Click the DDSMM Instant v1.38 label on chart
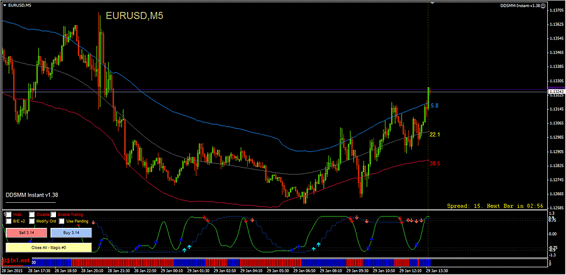The width and height of the screenshot is (566, 275). [31, 195]
